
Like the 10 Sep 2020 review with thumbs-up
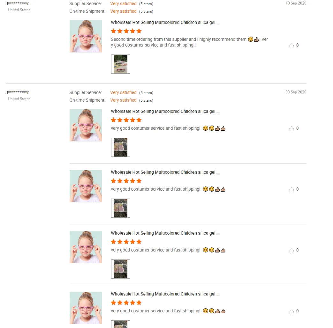(x=291, y=45)
